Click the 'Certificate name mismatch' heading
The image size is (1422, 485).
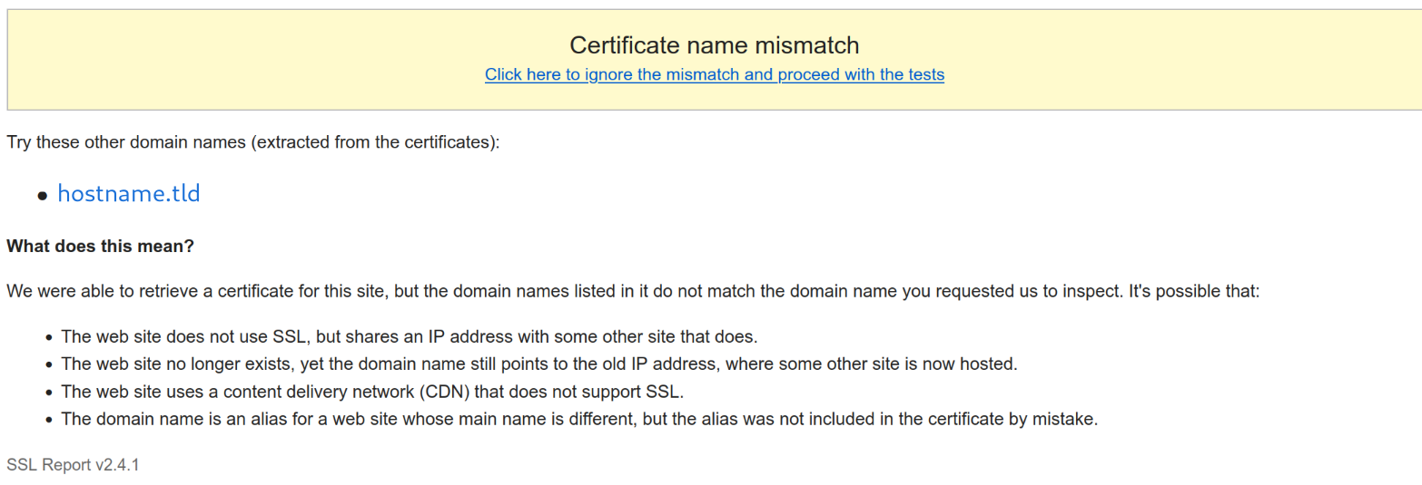click(x=714, y=44)
